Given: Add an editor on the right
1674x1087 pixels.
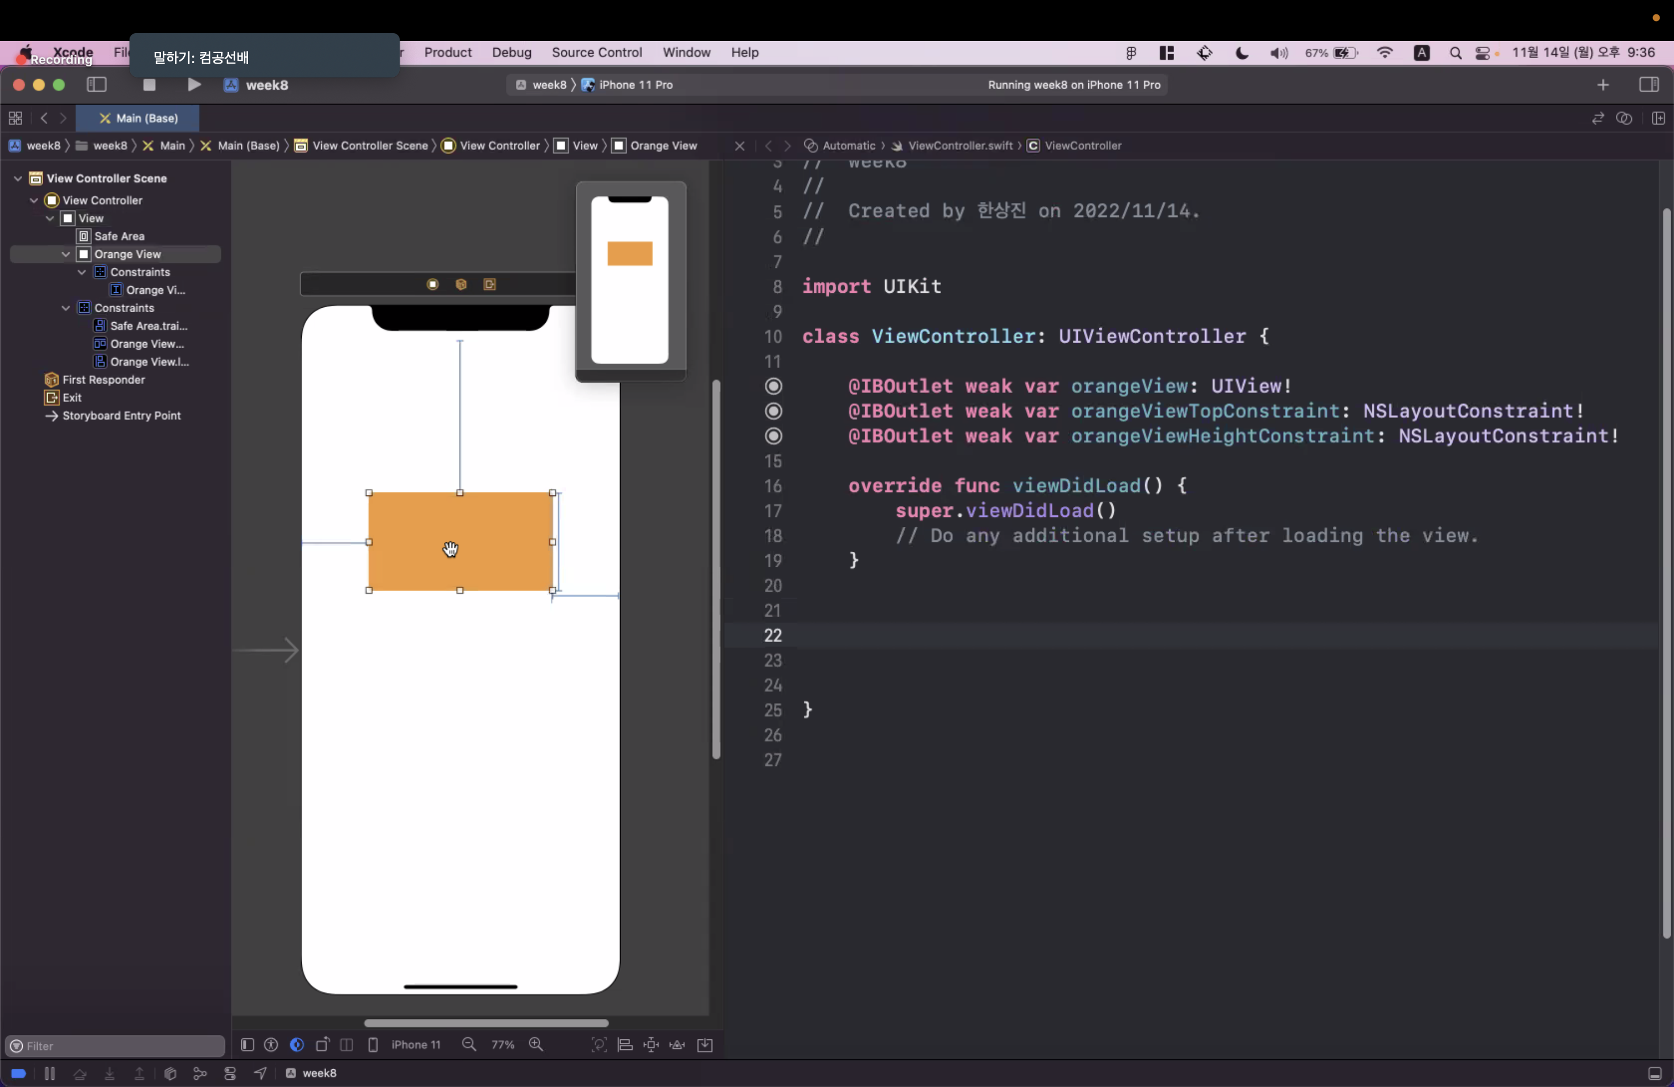Looking at the screenshot, I should coord(1658,118).
